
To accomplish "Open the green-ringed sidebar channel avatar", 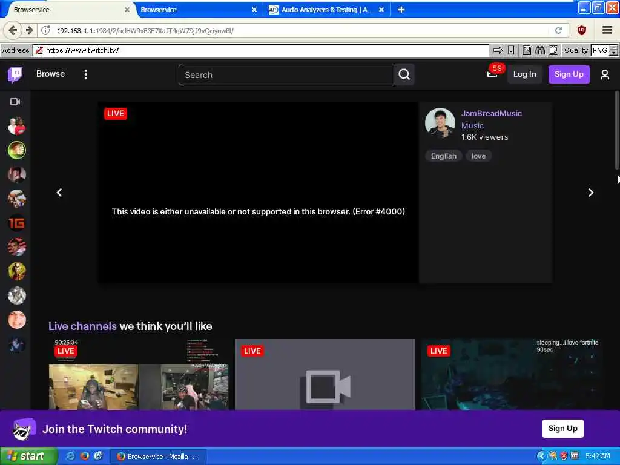I will click(16, 150).
